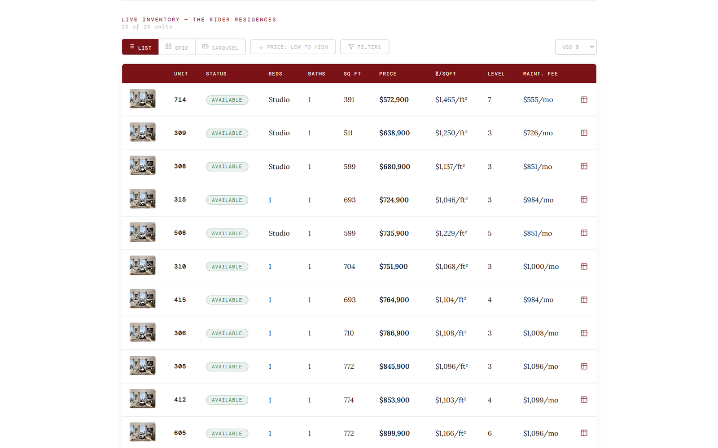
Task: Open floor plan icon for unit 714
Action: tap(584, 99)
